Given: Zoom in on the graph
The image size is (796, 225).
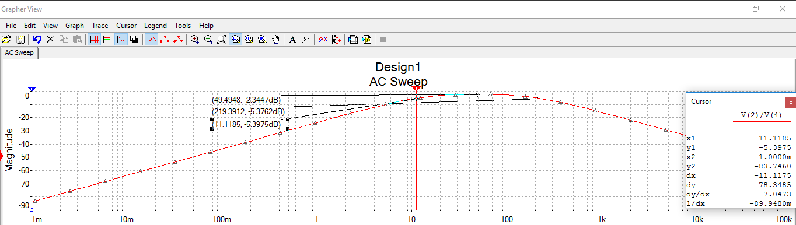Looking at the screenshot, I should click(195, 40).
